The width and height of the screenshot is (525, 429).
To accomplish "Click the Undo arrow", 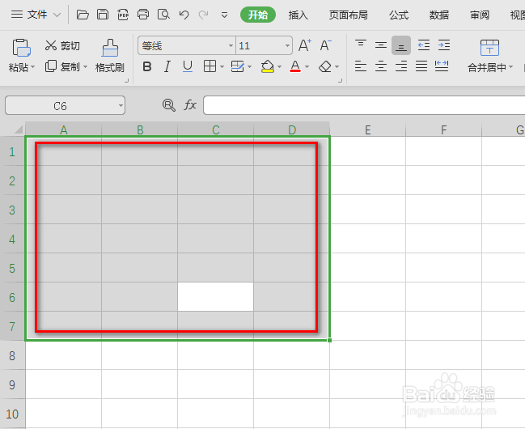I will [184, 15].
